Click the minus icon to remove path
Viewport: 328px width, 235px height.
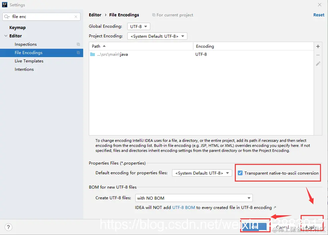click(x=318, y=55)
